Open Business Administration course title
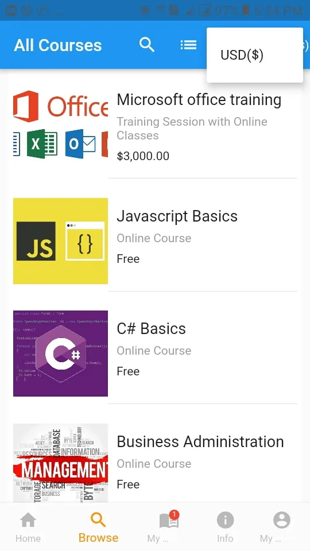Viewport: 310px width, 551px height. (200, 442)
